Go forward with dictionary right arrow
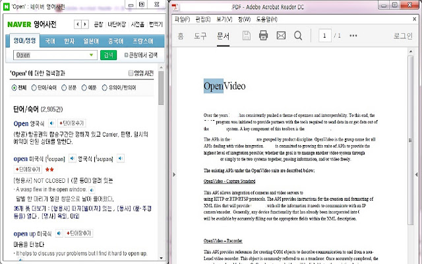 (85, 24)
